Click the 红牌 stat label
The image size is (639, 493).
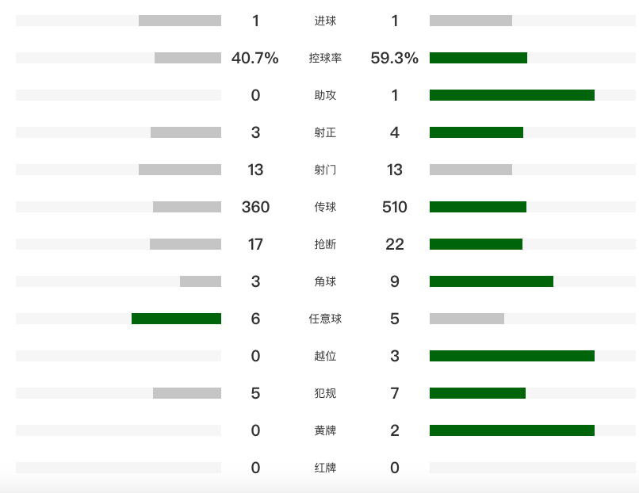click(325, 468)
